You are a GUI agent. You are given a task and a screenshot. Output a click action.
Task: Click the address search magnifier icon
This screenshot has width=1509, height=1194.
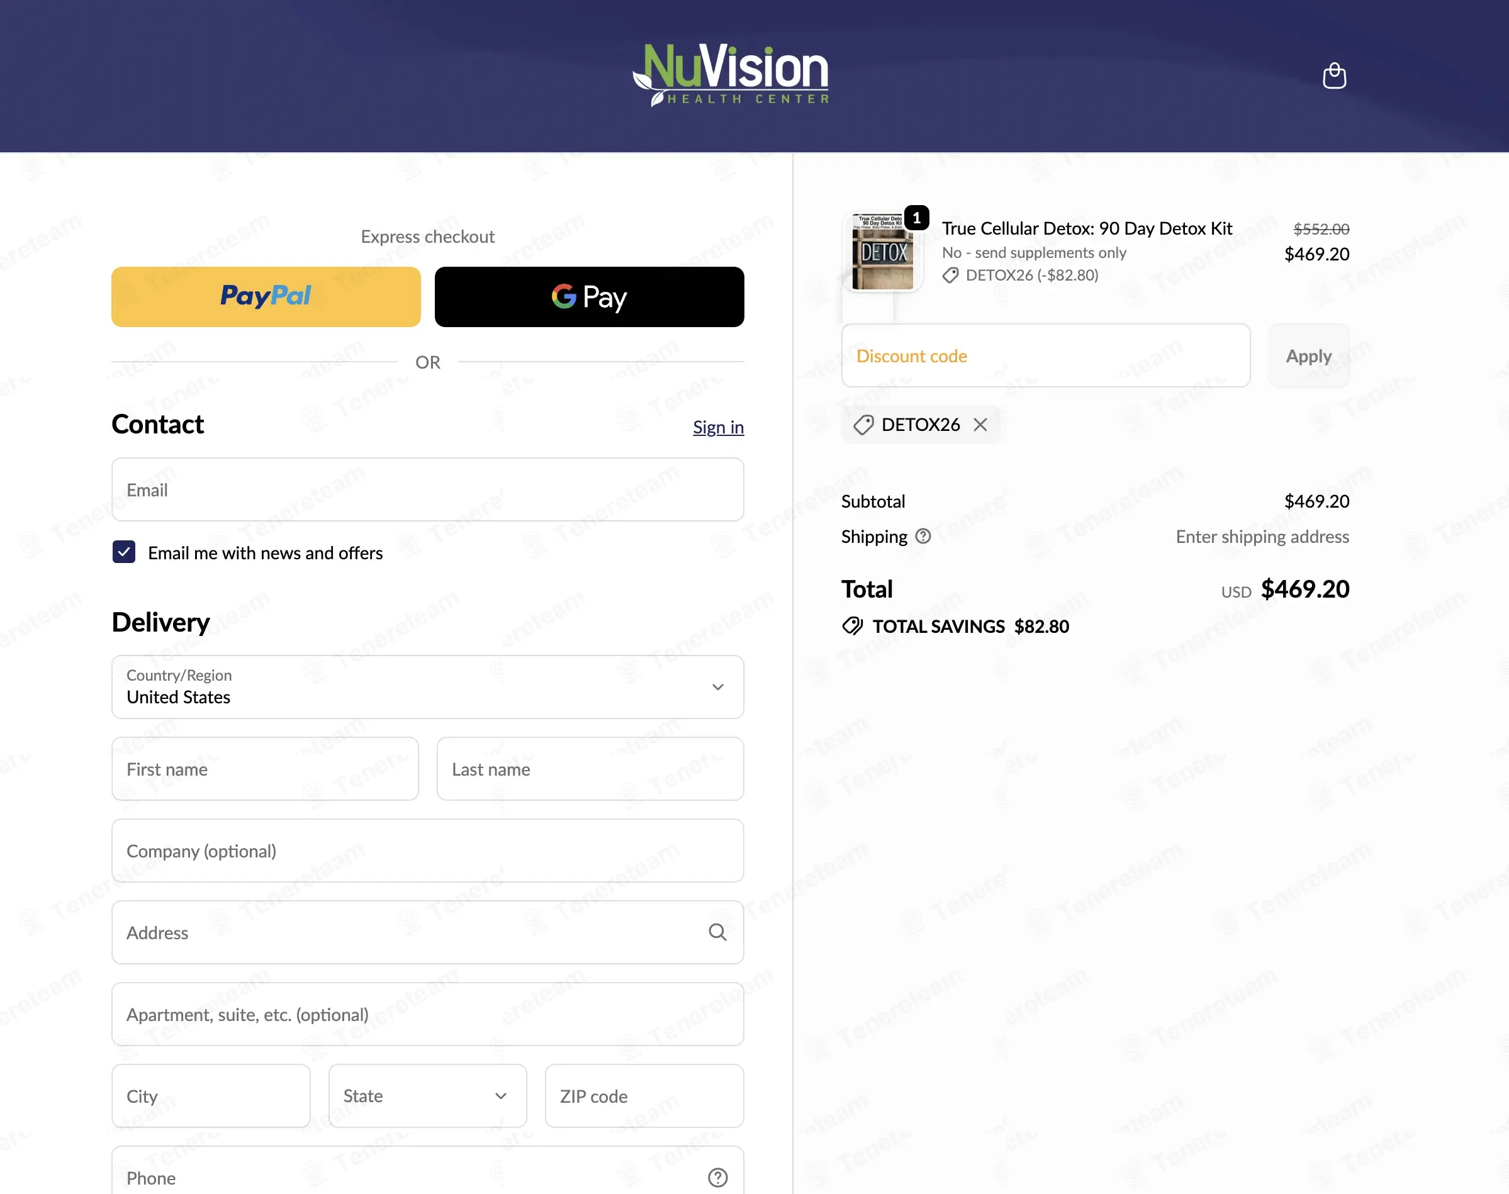(x=717, y=932)
